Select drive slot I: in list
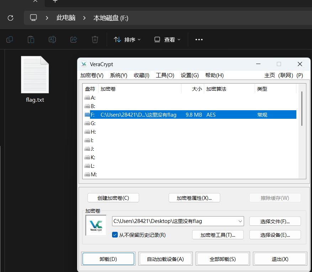 point(89,140)
